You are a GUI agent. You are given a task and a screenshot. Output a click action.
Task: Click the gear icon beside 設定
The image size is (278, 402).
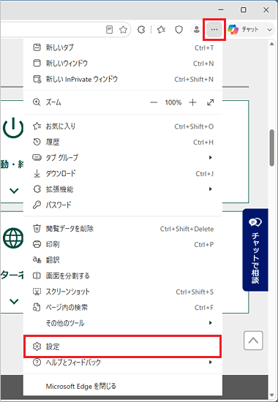pos(37,346)
